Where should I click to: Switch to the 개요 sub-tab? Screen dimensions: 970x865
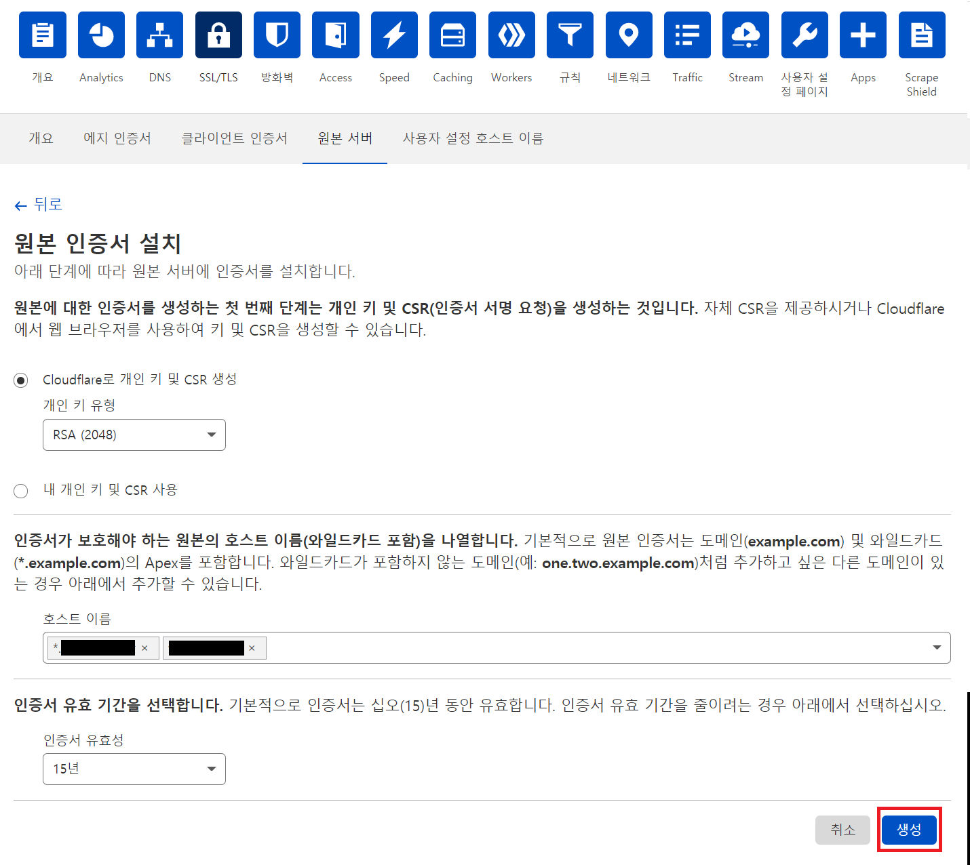click(41, 138)
